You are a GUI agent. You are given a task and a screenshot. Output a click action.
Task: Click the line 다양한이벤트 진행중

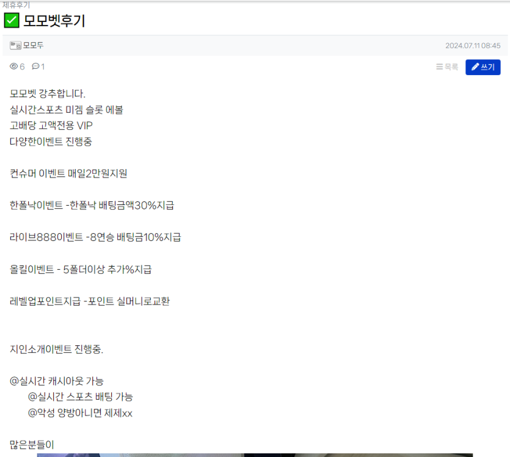51,142
